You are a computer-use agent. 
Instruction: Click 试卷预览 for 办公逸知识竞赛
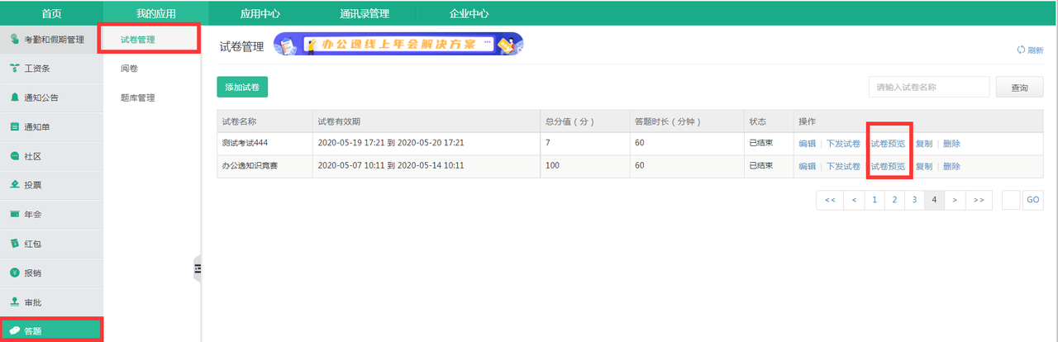click(889, 166)
